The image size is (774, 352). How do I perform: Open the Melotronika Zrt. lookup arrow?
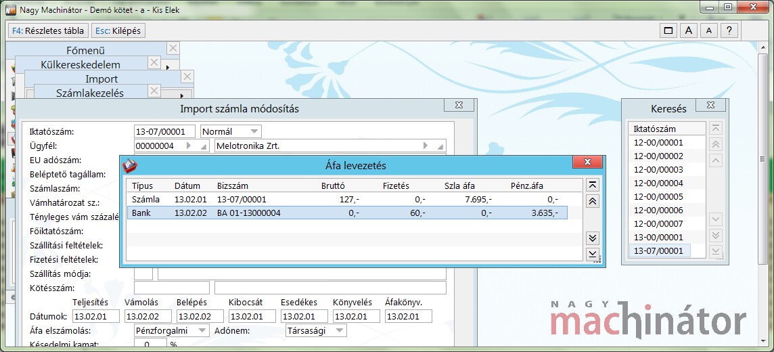[426, 146]
